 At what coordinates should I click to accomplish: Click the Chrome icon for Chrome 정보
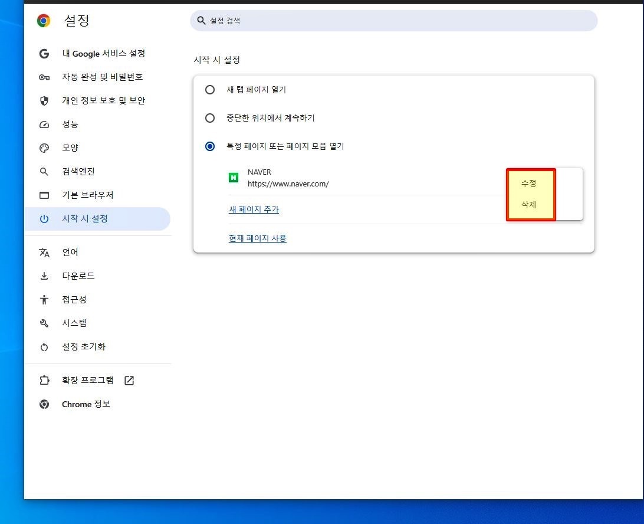(x=44, y=404)
